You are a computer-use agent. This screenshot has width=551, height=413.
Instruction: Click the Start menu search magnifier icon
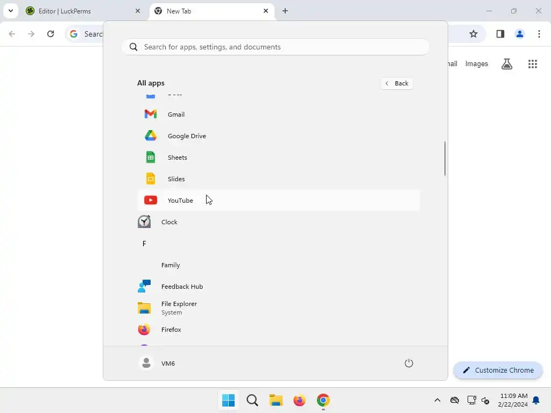point(133,47)
